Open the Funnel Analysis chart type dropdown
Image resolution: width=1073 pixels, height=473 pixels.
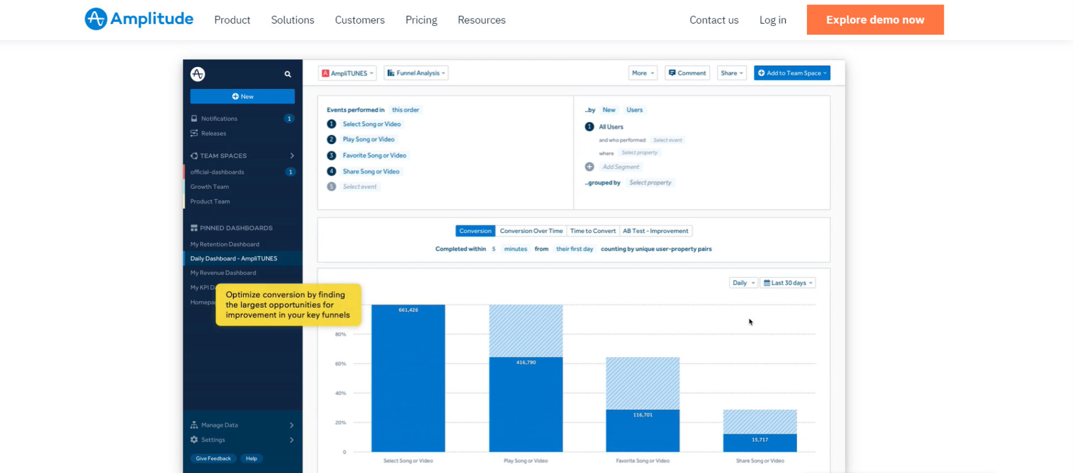click(416, 73)
